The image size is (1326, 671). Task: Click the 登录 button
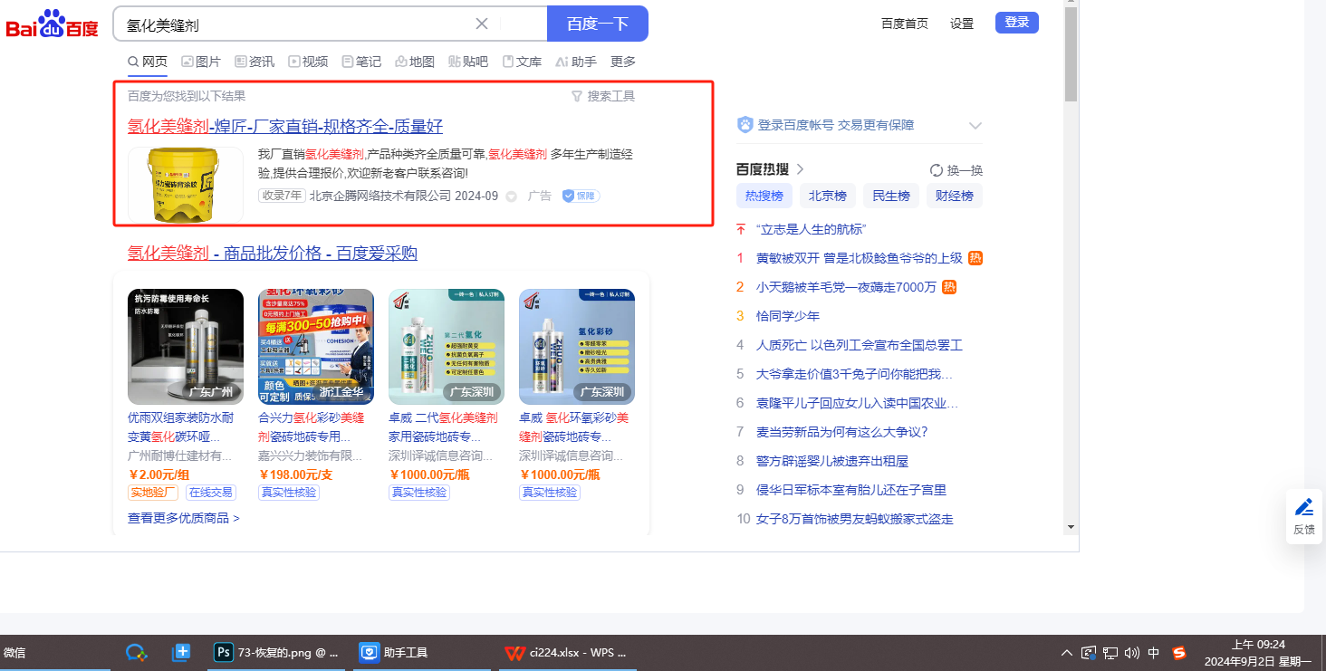click(x=1017, y=23)
